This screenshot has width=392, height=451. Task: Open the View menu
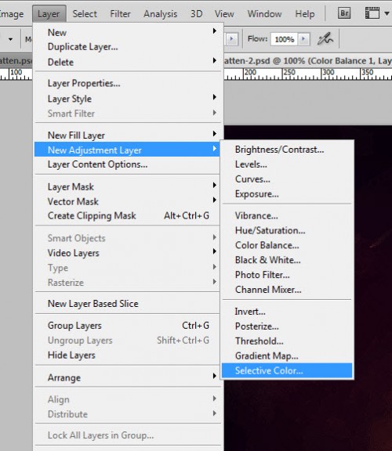[224, 14]
